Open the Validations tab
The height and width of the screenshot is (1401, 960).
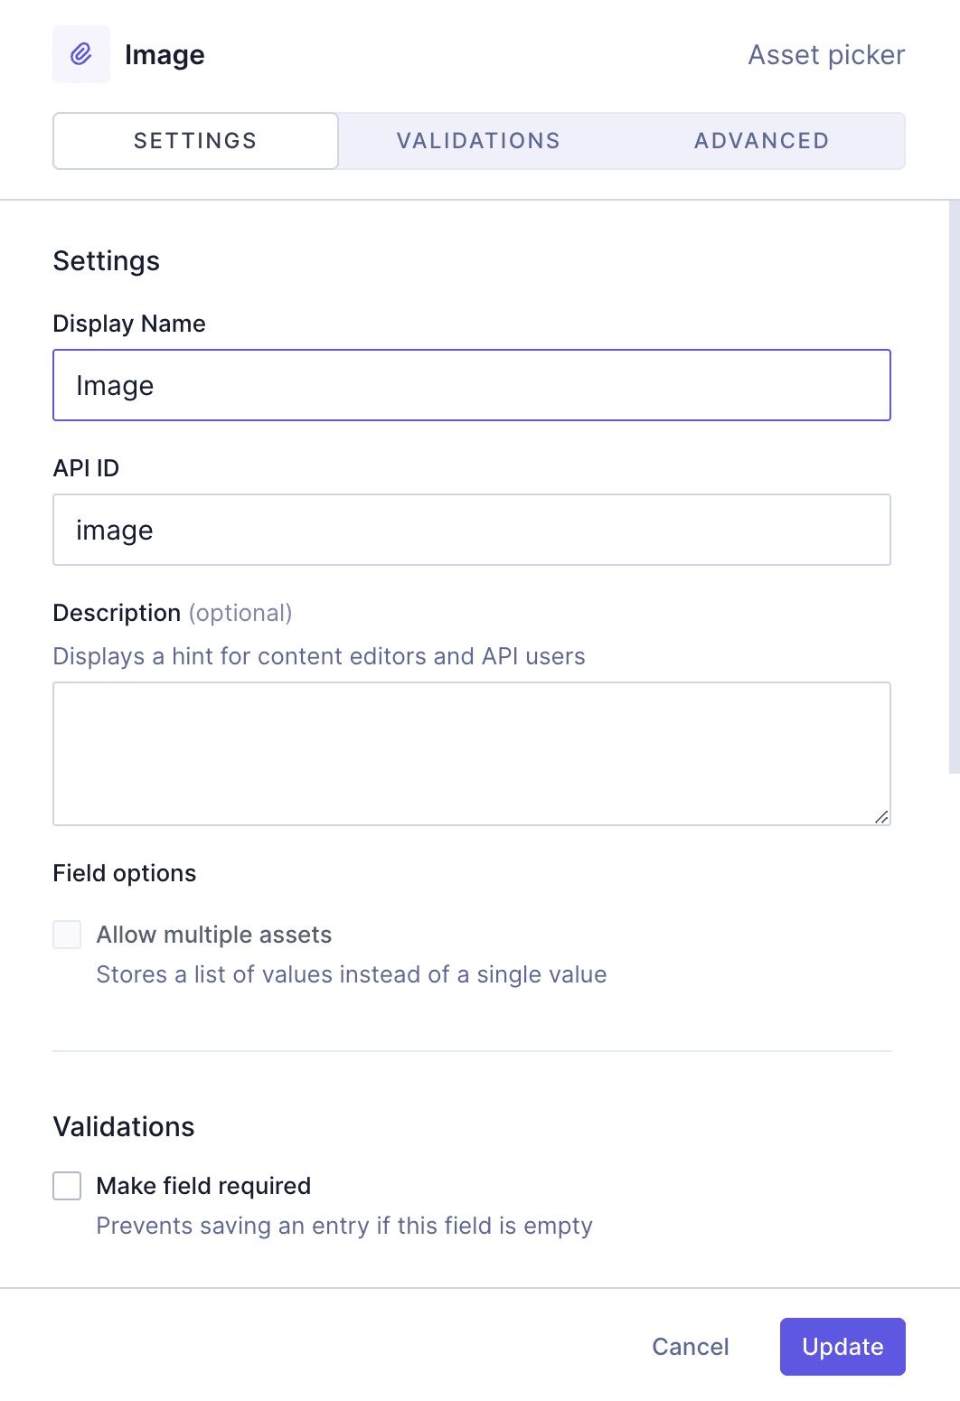click(x=478, y=141)
